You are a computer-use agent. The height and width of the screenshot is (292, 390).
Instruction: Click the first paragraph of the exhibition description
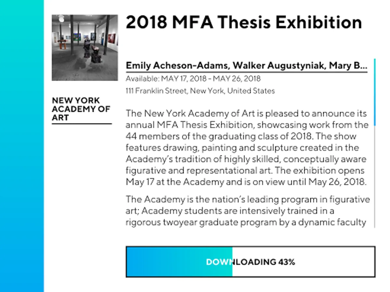247,148
